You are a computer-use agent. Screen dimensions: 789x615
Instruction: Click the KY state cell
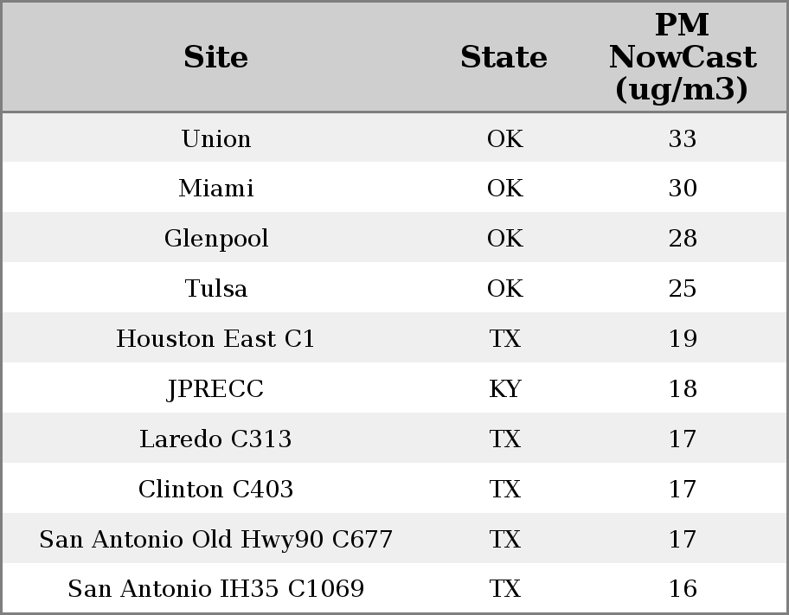point(505,389)
